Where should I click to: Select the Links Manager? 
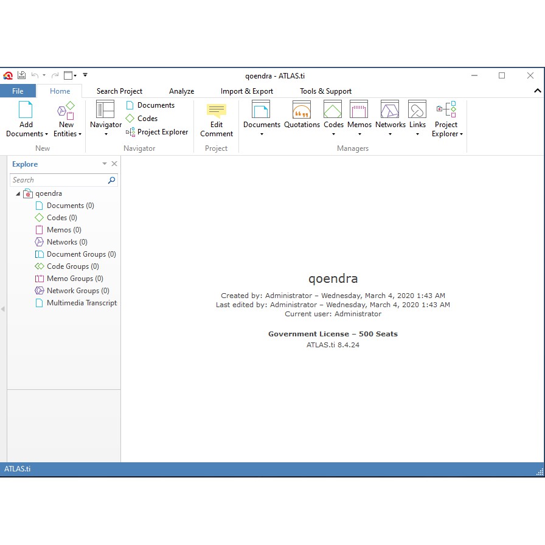tap(417, 116)
